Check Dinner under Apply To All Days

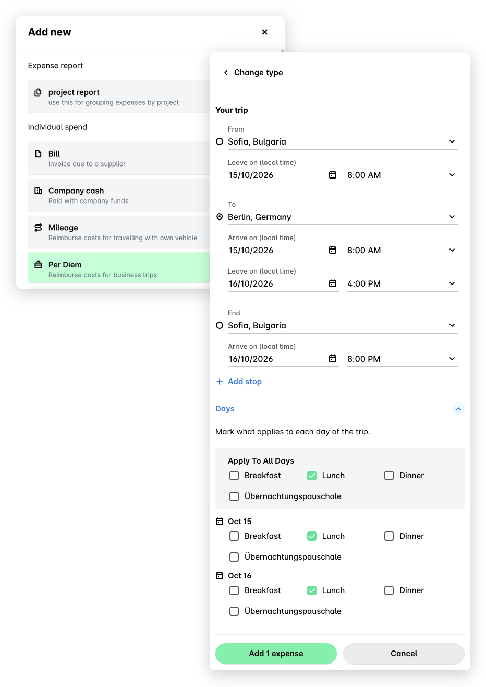pos(389,476)
